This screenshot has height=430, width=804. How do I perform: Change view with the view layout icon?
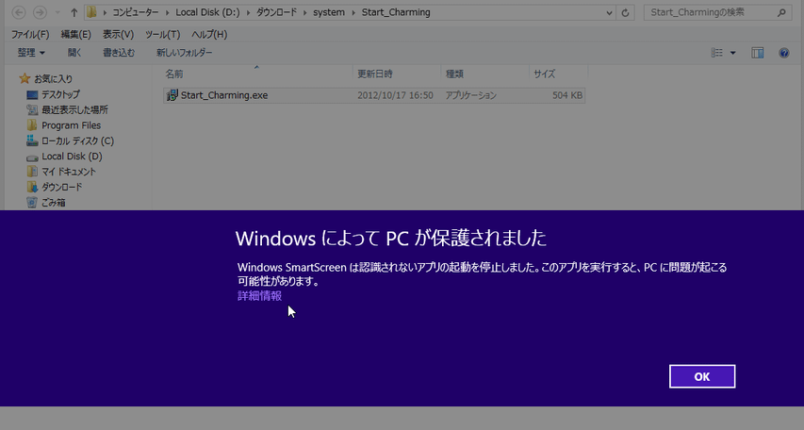tap(717, 53)
